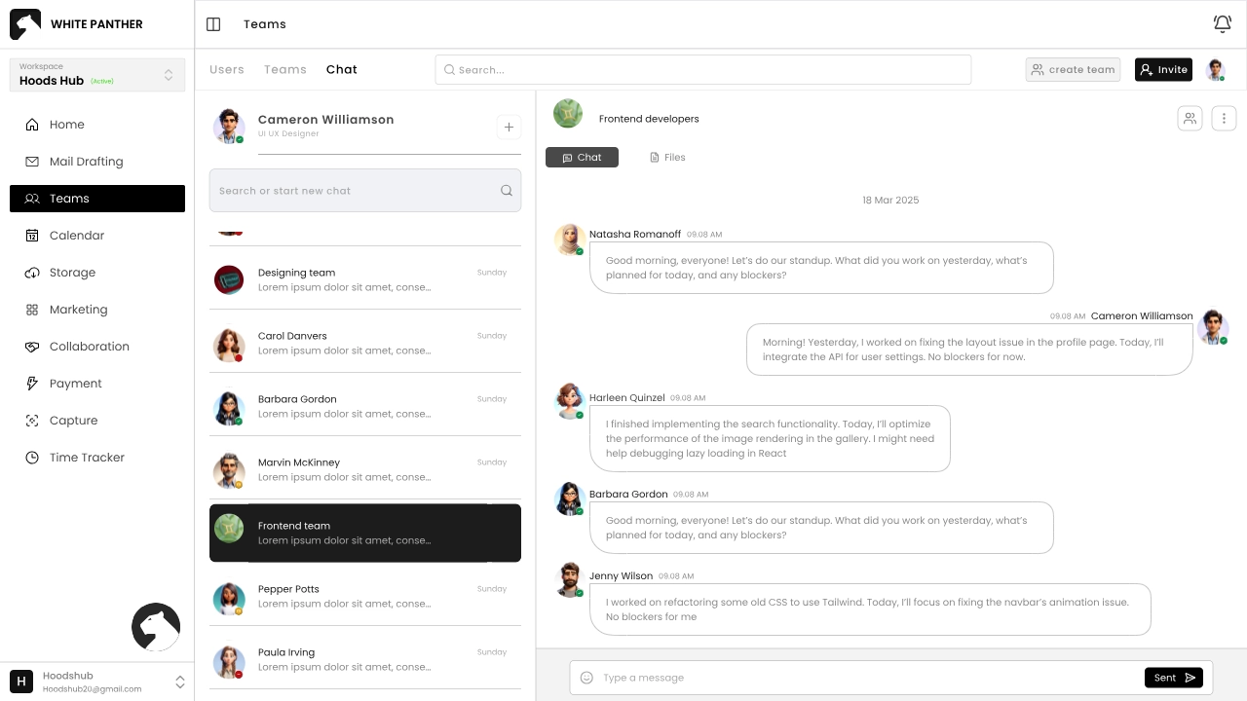Switch to the Users tab
This screenshot has width=1247, height=701.
[227, 70]
